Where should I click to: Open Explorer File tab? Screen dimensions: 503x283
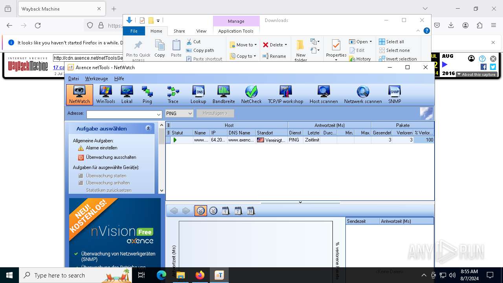pyautogui.click(x=134, y=31)
